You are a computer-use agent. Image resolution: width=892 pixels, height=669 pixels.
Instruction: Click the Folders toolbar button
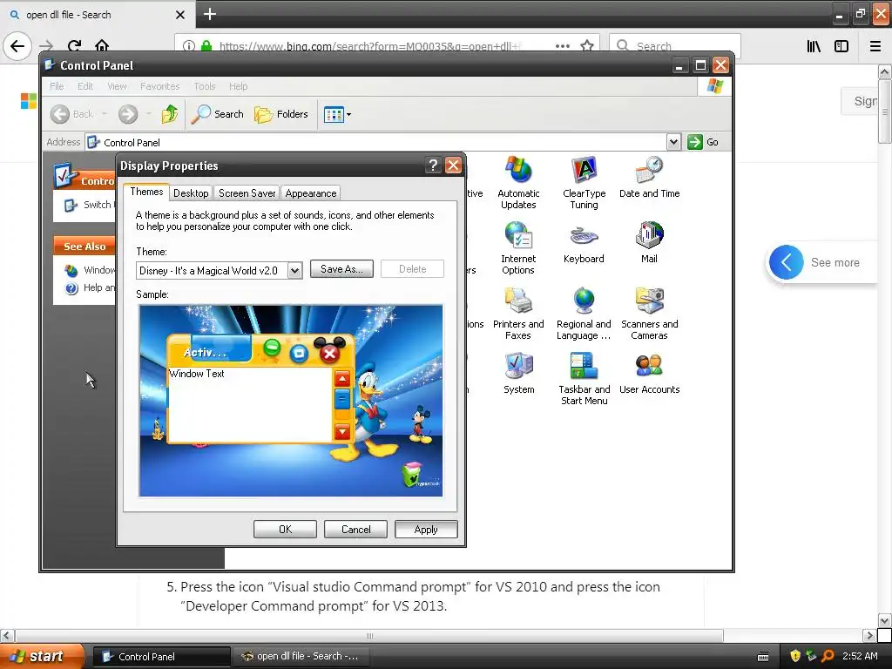point(281,114)
